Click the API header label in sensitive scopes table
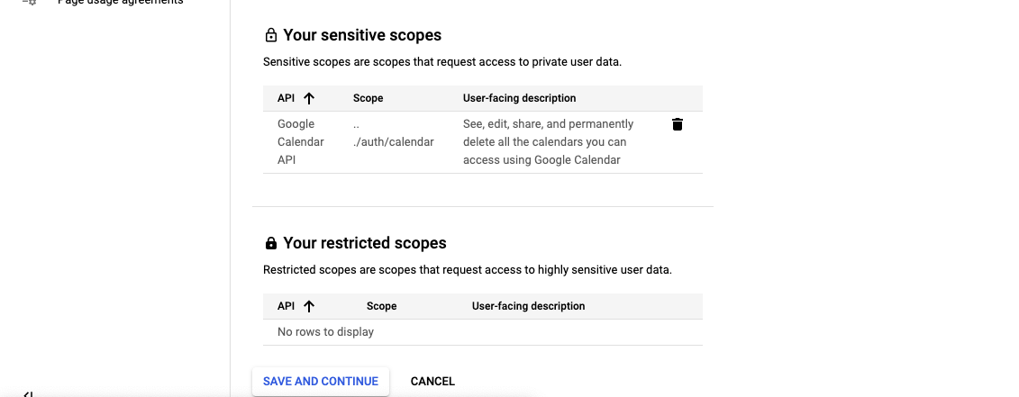 [x=286, y=98]
